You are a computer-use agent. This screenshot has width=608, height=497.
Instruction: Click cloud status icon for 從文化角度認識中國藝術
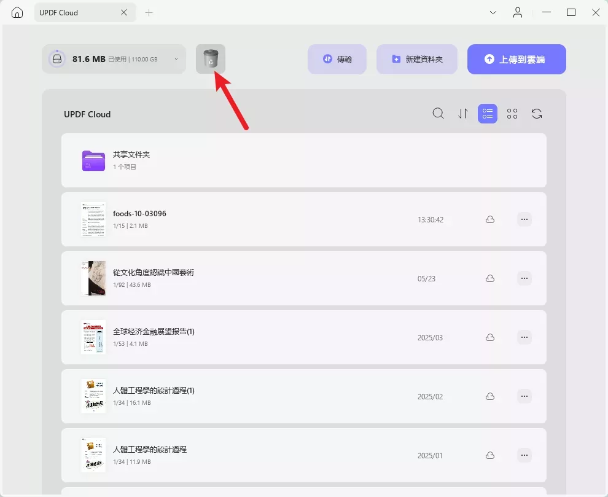(490, 278)
